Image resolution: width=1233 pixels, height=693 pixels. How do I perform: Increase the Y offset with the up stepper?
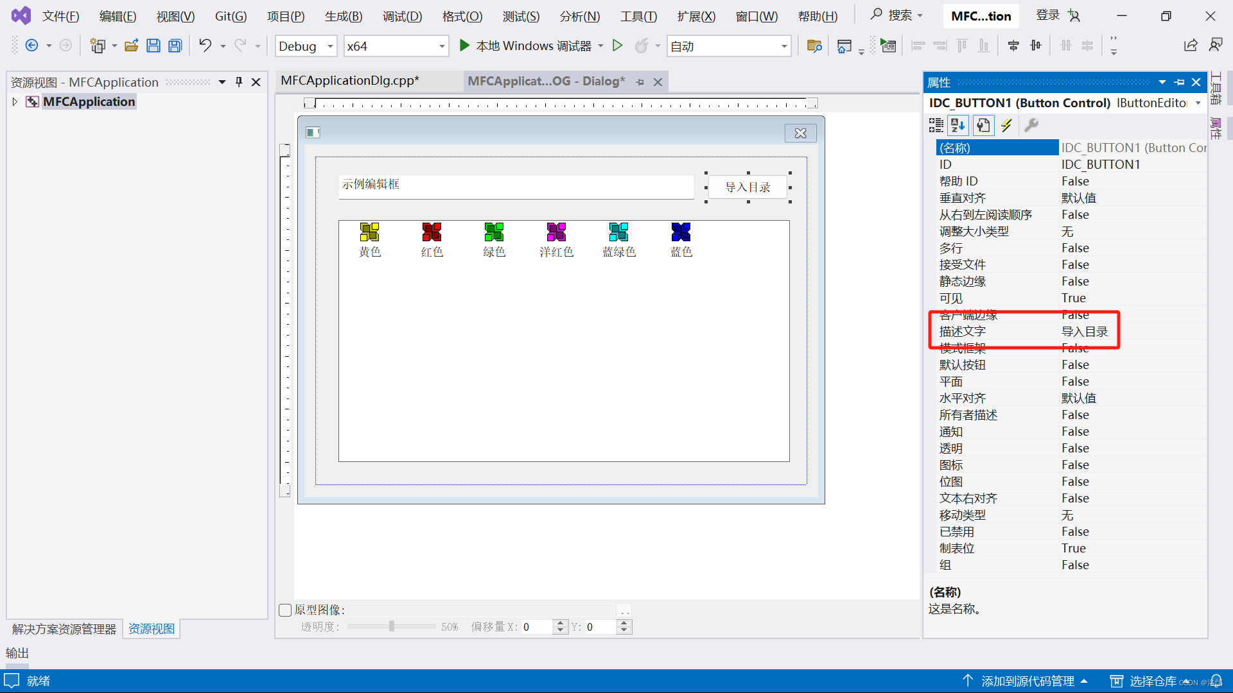click(x=624, y=623)
